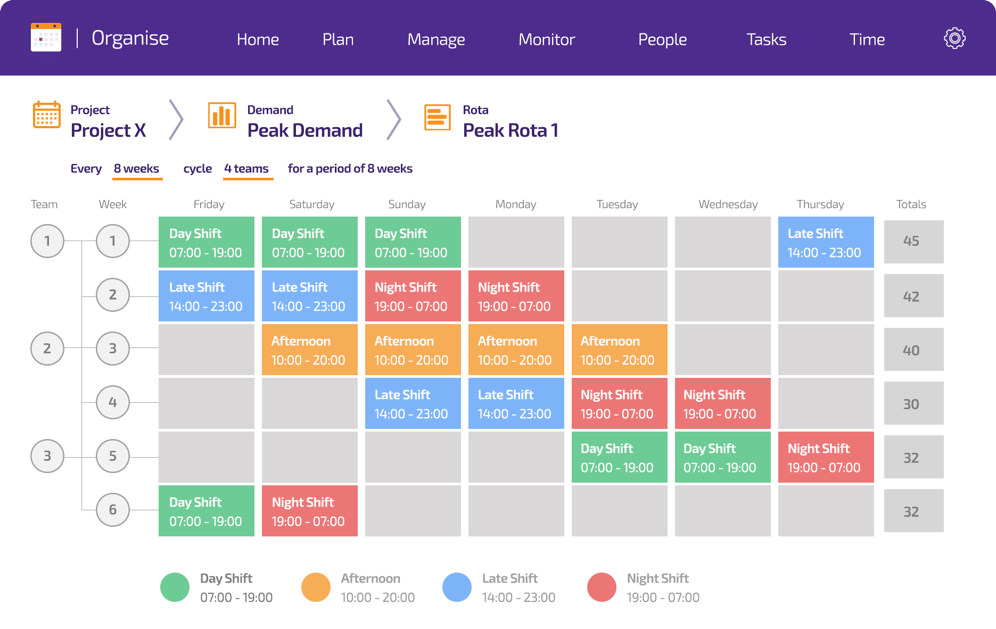Screen dimensions: 996x629
Task: Expand chevron between Peak Demand and Rota
Action: click(393, 120)
